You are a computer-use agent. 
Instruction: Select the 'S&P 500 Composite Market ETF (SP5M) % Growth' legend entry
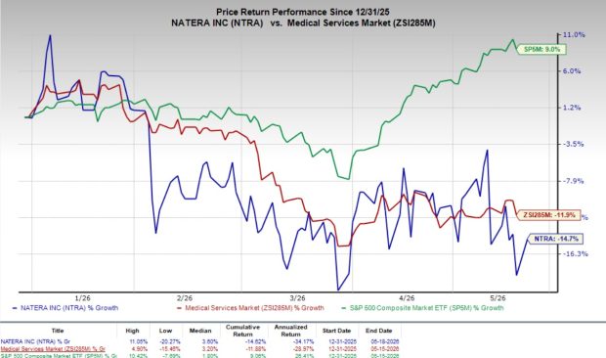422,308
